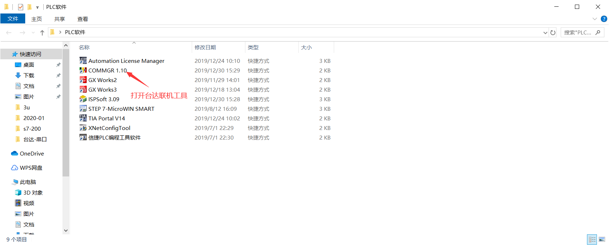Viewport: 609px width, 245px height.
Task: Click the forward navigation arrow
Action: pos(22,32)
